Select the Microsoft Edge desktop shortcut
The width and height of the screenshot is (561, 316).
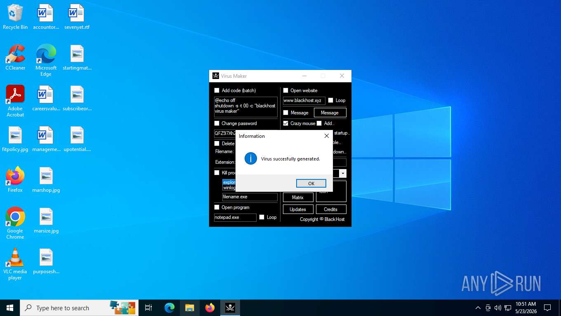pos(46,60)
